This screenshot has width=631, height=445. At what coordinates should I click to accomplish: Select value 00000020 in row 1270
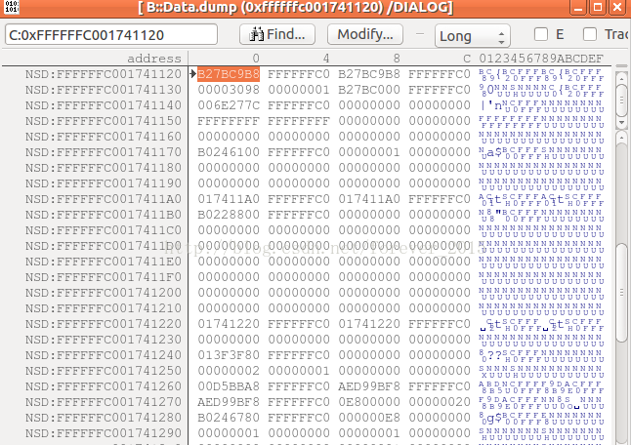[x=440, y=402]
